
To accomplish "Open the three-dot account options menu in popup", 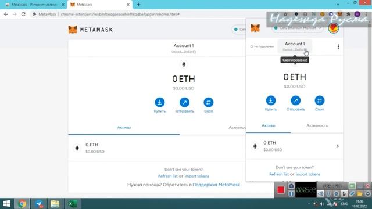I will (338, 46).
